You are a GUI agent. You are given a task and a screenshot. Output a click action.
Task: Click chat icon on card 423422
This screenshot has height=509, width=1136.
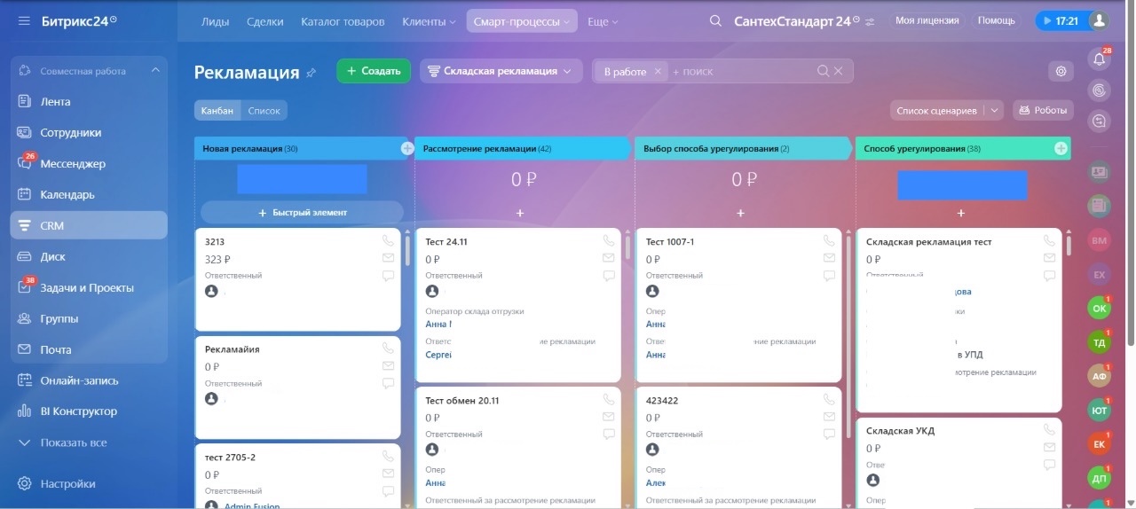pyautogui.click(x=829, y=435)
